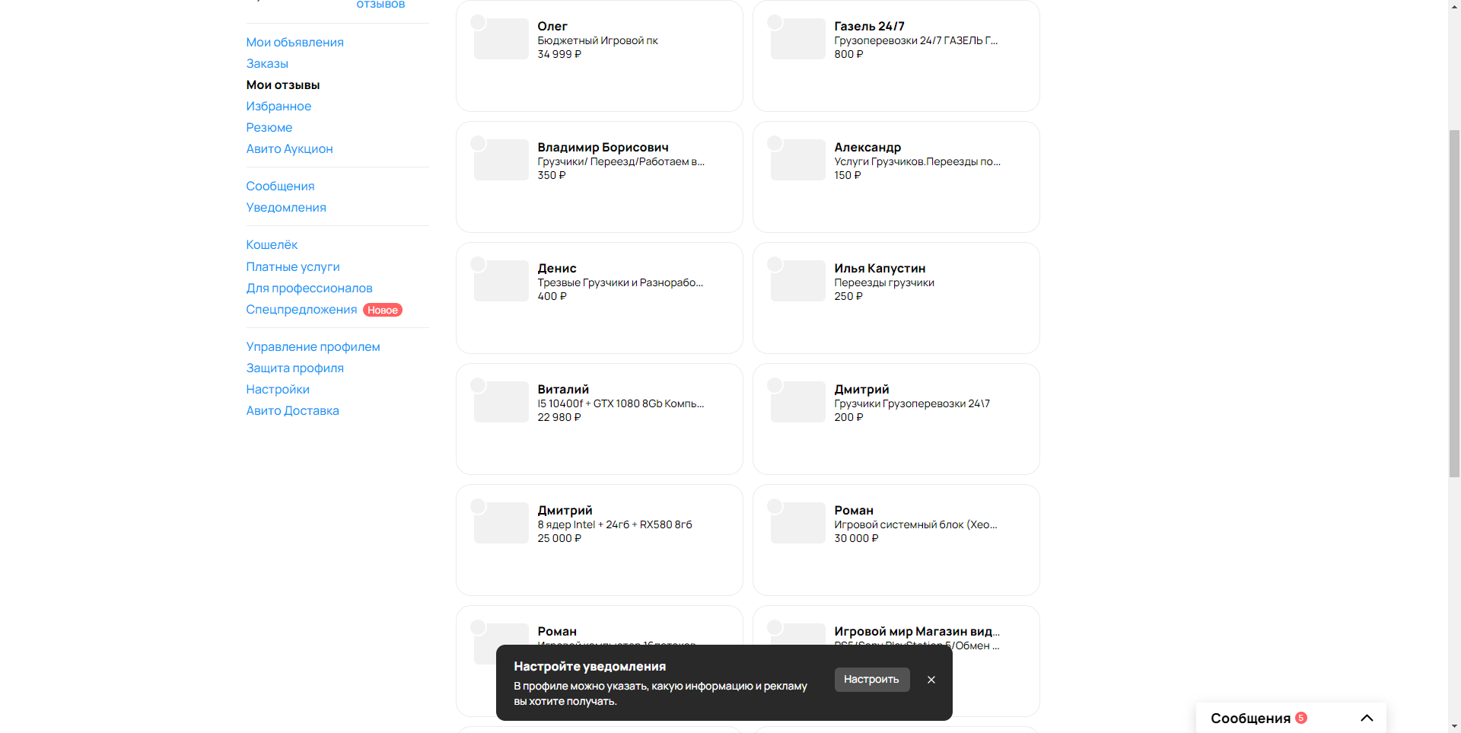Open Авито Аукцион link
The width and height of the screenshot is (1461, 733).
(x=289, y=148)
